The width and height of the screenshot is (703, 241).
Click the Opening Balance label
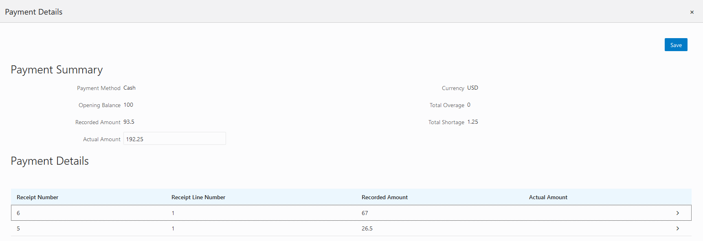tap(99, 105)
